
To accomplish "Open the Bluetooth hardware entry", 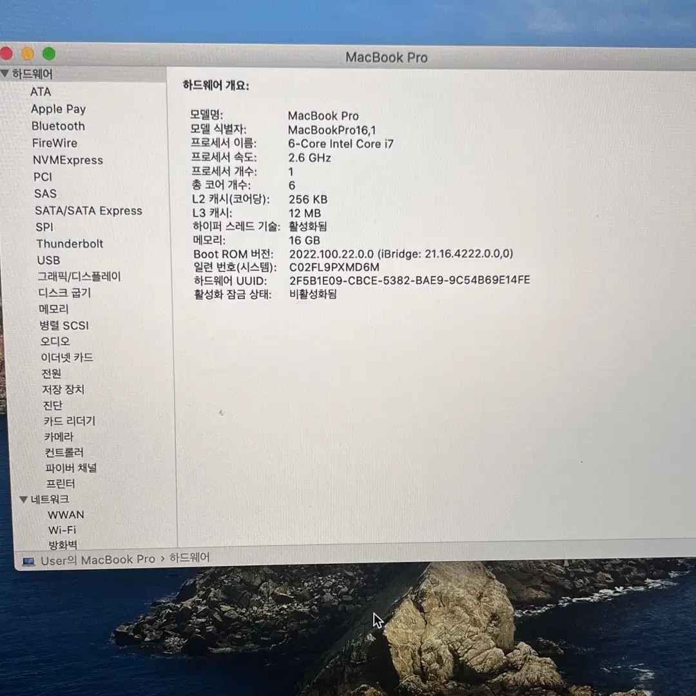I will (x=58, y=126).
